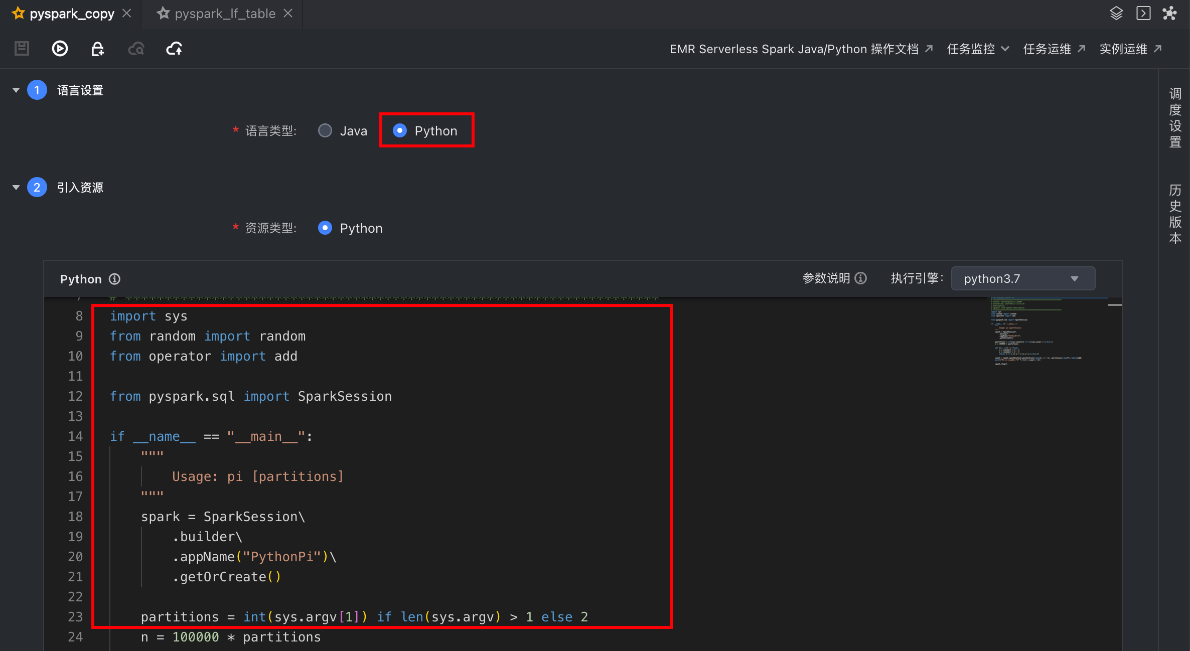Click the star on pyspark_copy tab
This screenshot has width=1190, height=651.
pyautogui.click(x=18, y=14)
